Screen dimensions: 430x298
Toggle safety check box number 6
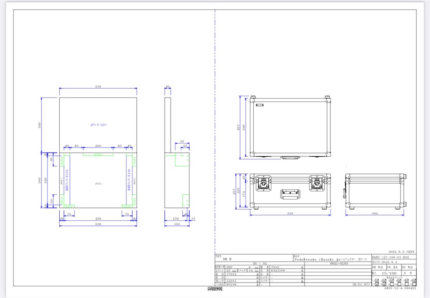414,280
